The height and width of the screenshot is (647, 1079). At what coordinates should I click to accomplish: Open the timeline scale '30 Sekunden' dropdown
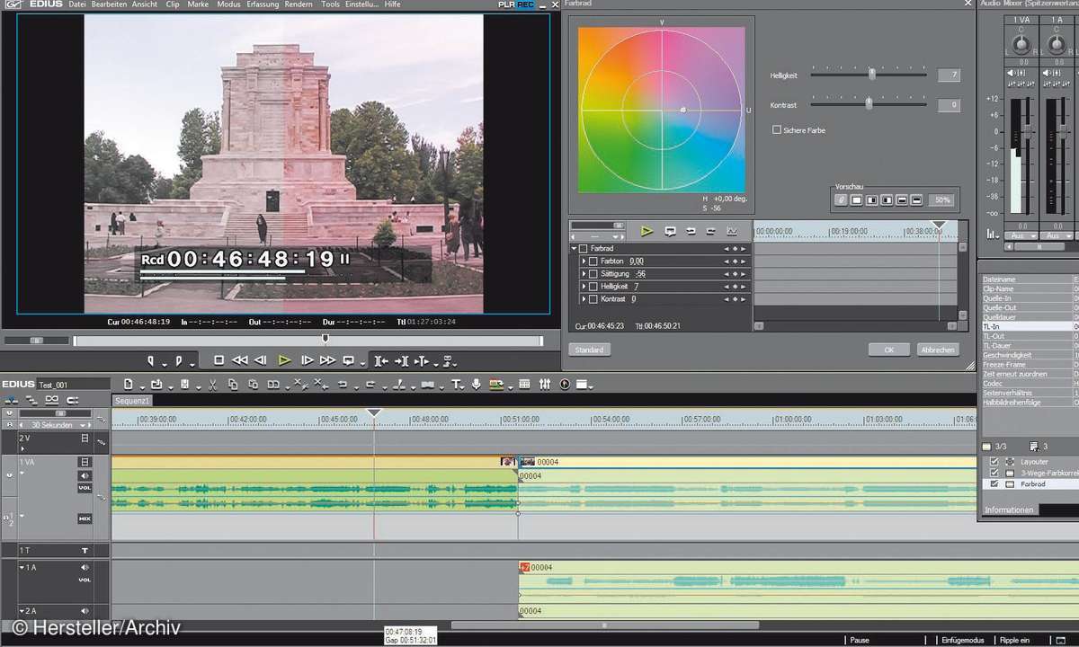coord(85,425)
